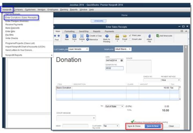The width and height of the screenshot is (193, 133).
Task: Click the next record arrow icon
Action: (x=59, y=36)
